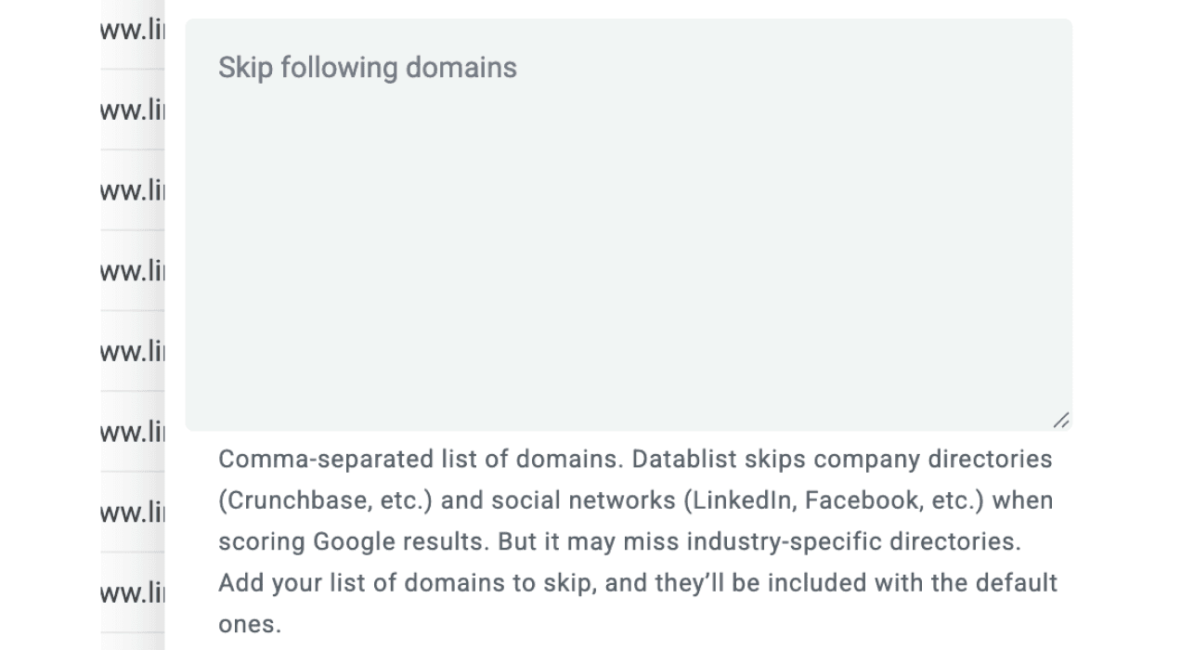The width and height of the screenshot is (1194, 650).
Task: Click the helper text paragraph below the textarea
Action: [635, 540]
